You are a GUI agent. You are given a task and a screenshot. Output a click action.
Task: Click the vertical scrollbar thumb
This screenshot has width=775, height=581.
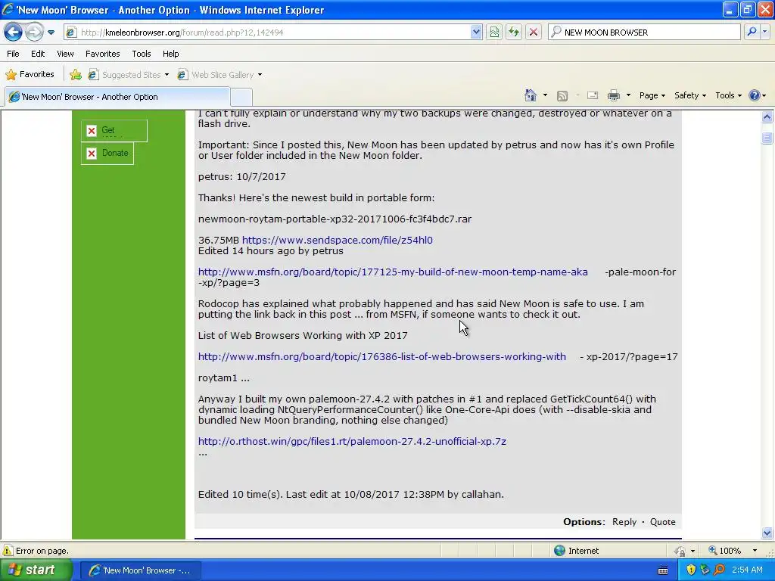767,138
